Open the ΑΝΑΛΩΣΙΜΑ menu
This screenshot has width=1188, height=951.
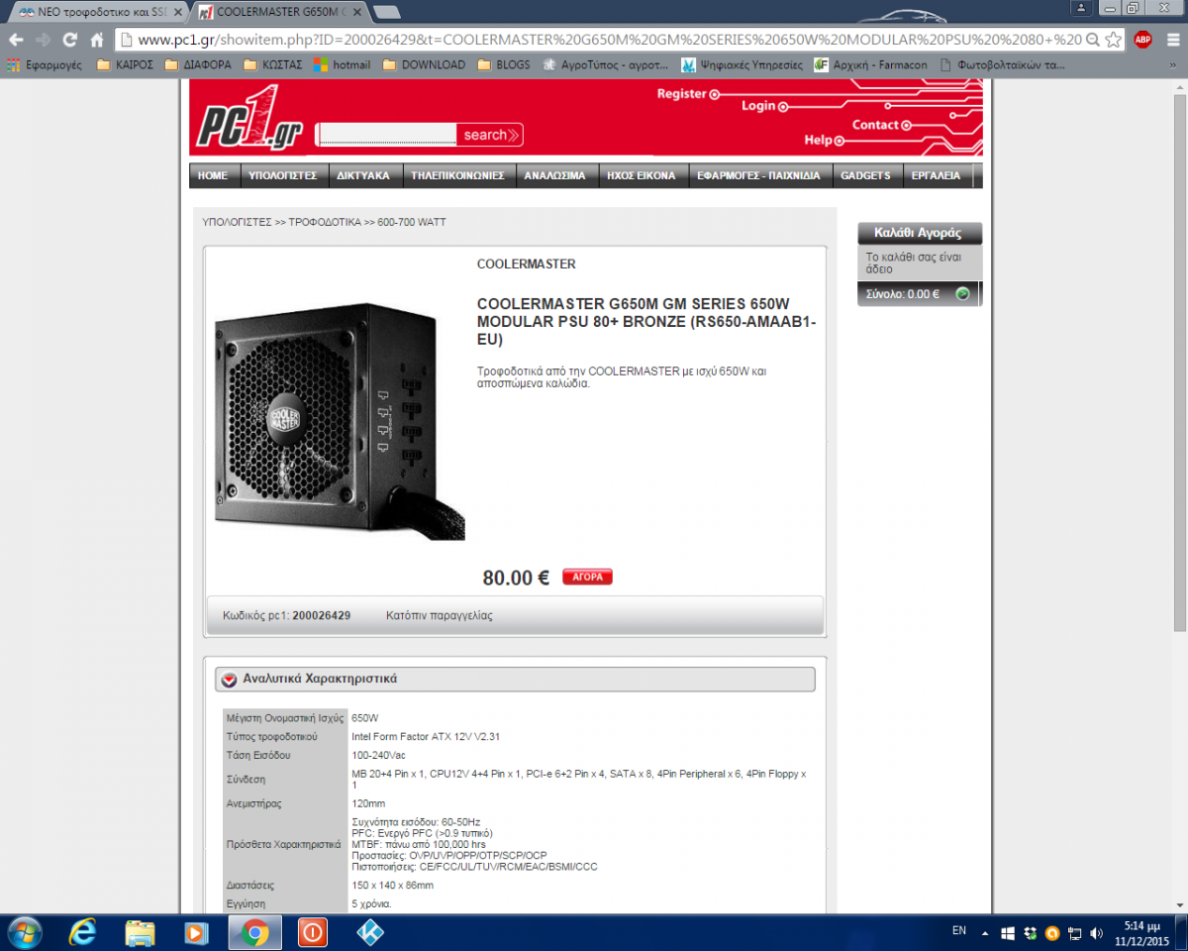point(554,175)
